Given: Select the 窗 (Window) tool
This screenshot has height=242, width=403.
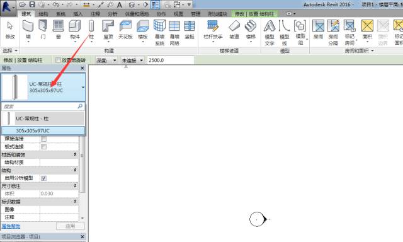Looking at the screenshot, I should point(58,30).
